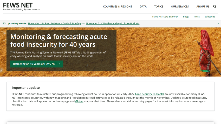The height and width of the screenshot is (124, 221).
Task: Click the Important update heading
Action: coord(26,88)
